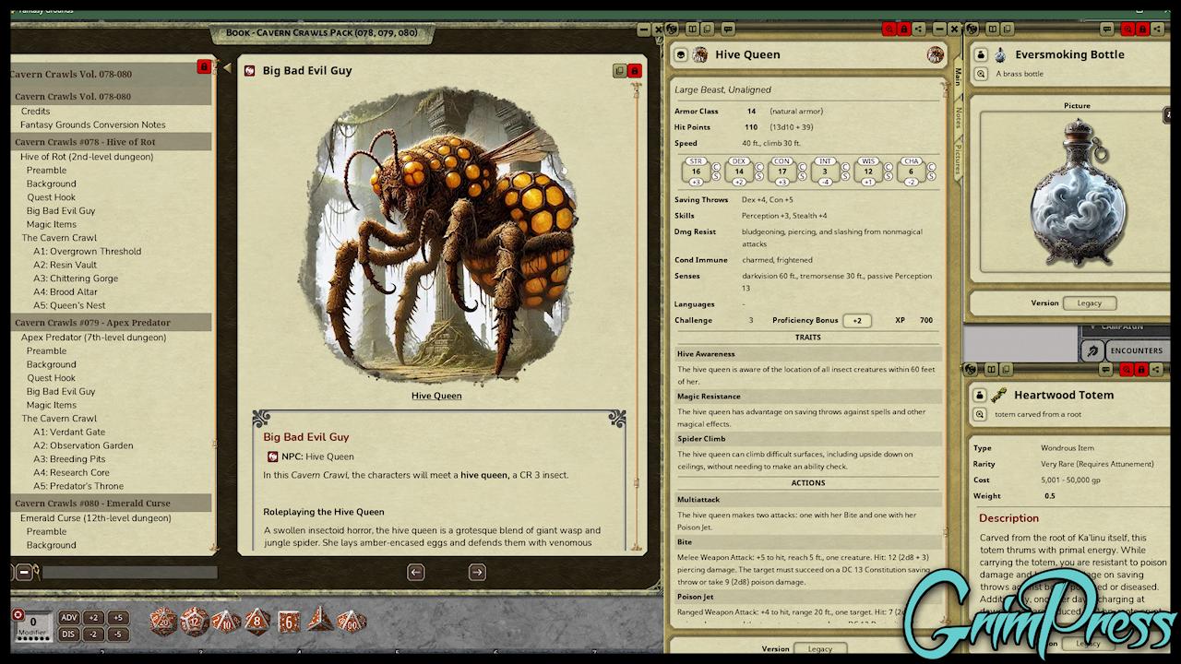Share the Hive Queen sheet
This screenshot has height=664, width=1181.
tap(919, 29)
